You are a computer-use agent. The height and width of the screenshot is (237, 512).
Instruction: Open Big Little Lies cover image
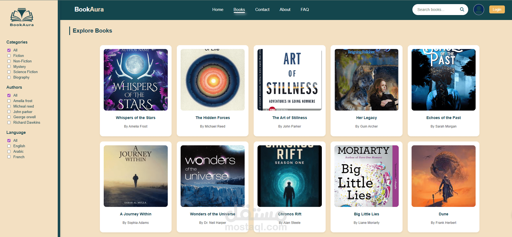tap(366, 176)
